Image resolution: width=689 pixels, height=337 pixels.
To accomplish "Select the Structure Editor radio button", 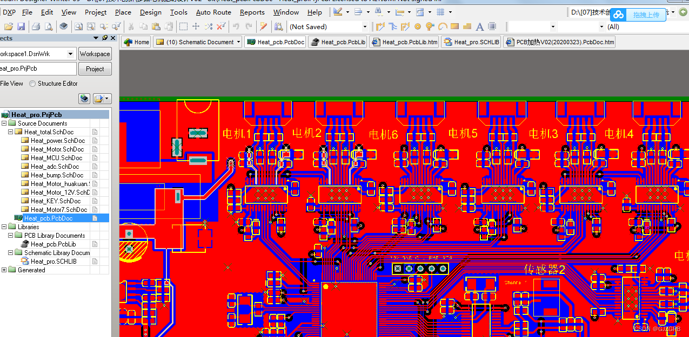I will [x=32, y=84].
